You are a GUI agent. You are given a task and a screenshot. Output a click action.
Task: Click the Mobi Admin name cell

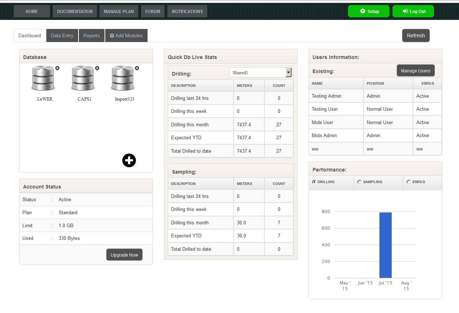click(x=336, y=135)
